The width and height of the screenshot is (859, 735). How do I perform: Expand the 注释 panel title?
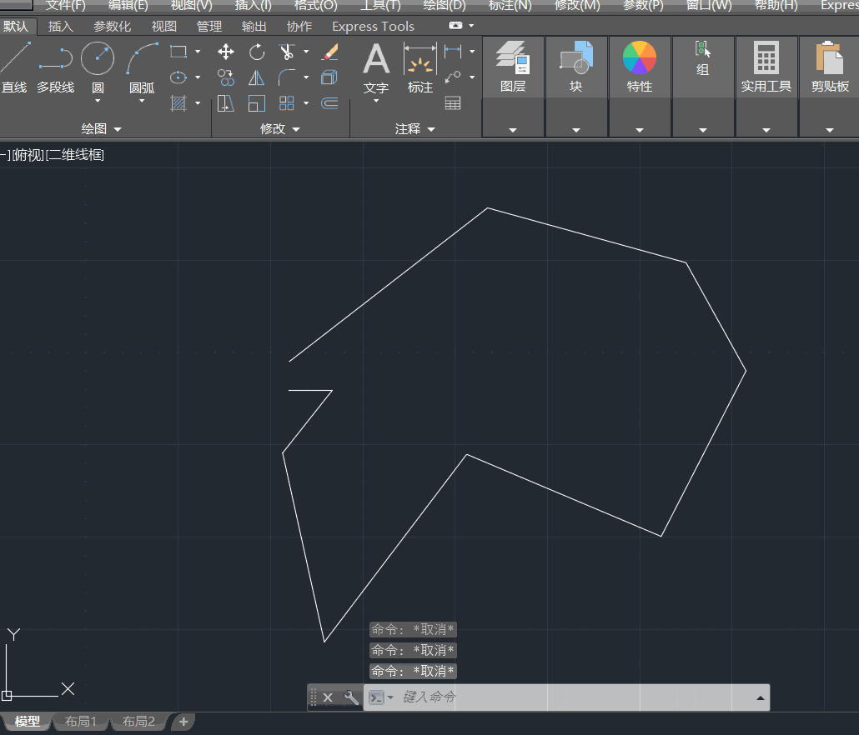[x=414, y=129]
